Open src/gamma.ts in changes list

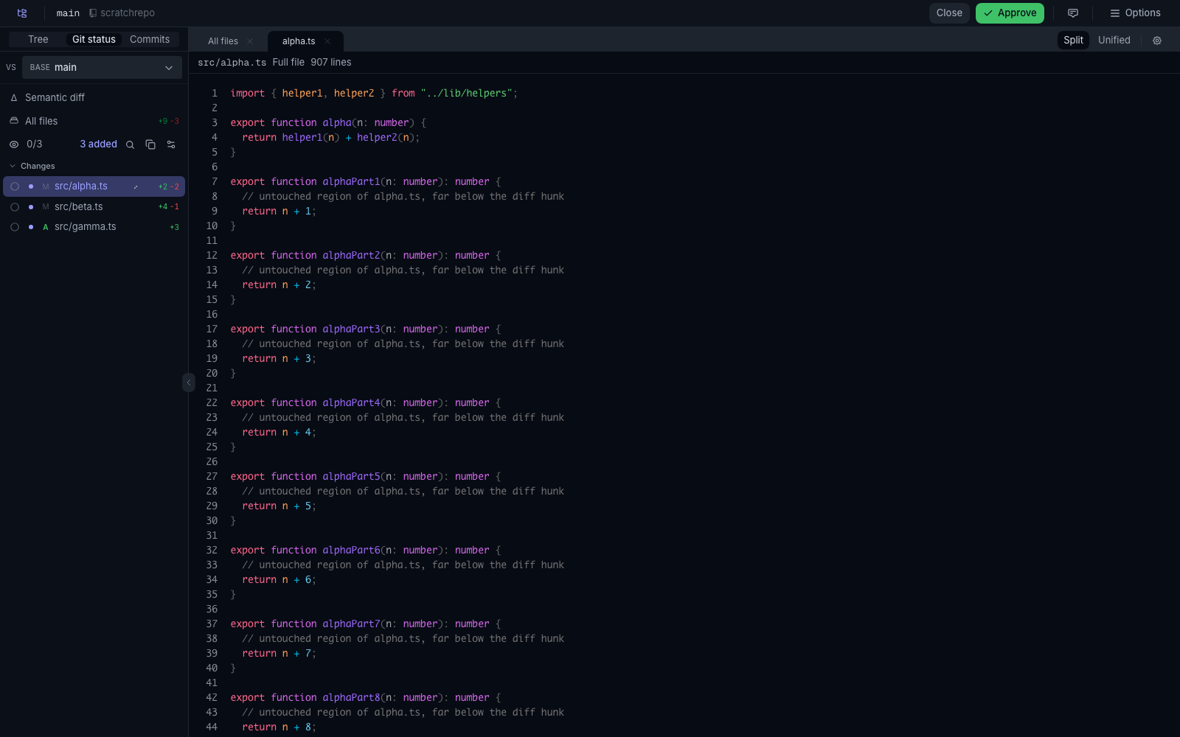[x=94, y=227]
